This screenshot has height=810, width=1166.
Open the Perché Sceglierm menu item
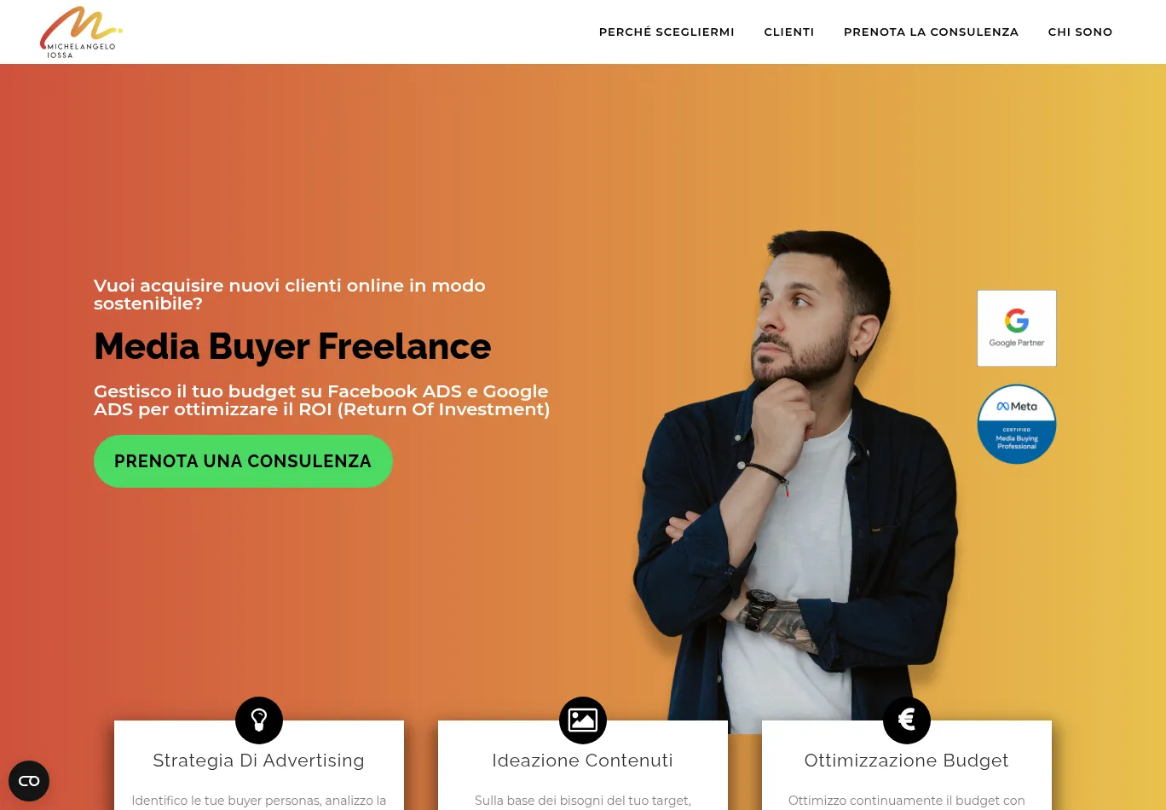667,32
